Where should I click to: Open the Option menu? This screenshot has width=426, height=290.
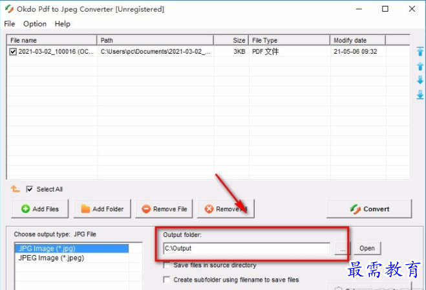pyautogui.click(x=35, y=24)
